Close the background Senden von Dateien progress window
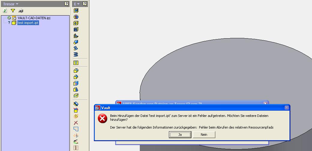This screenshot has height=151, width=312. [x=265, y=103]
